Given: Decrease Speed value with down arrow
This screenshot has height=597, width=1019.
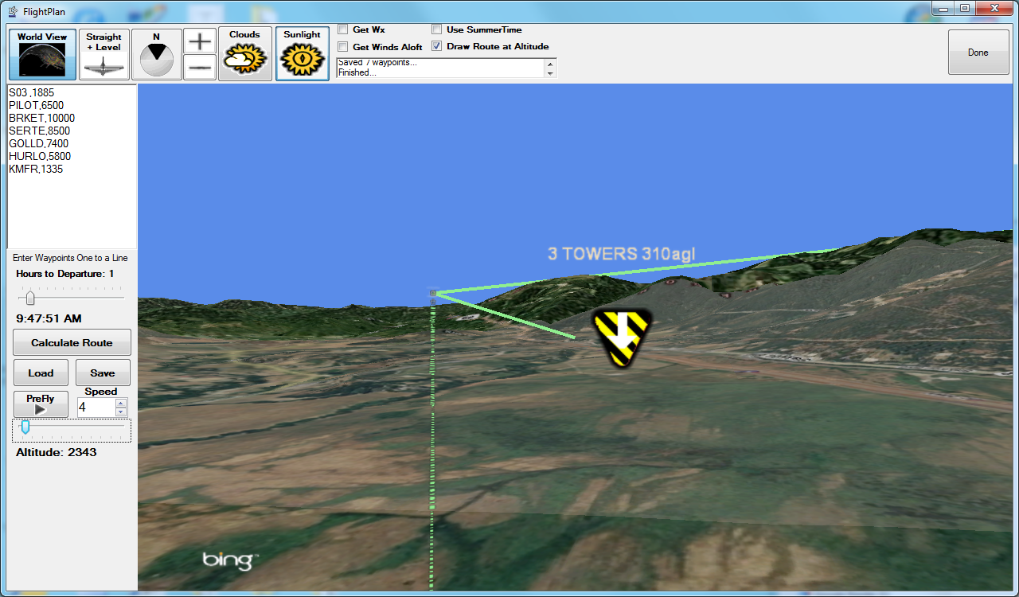Looking at the screenshot, I should (121, 412).
